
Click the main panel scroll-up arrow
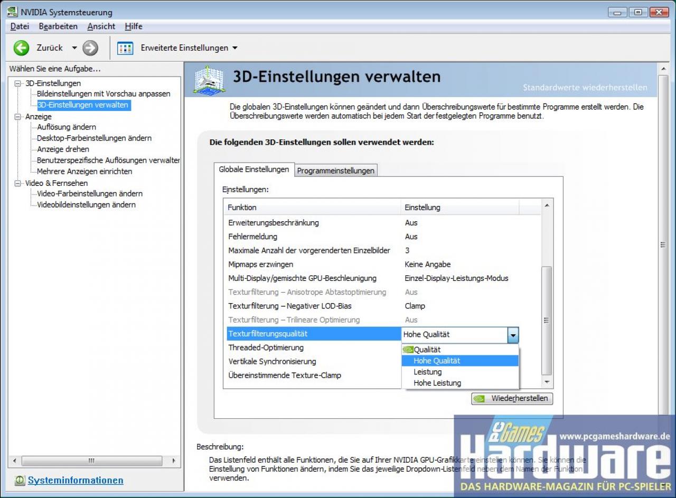click(x=663, y=69)
